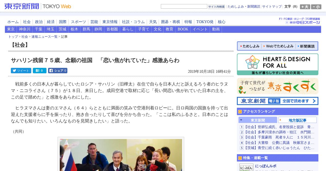Open the スポーツ navigation item

click(x=79, y=22)
